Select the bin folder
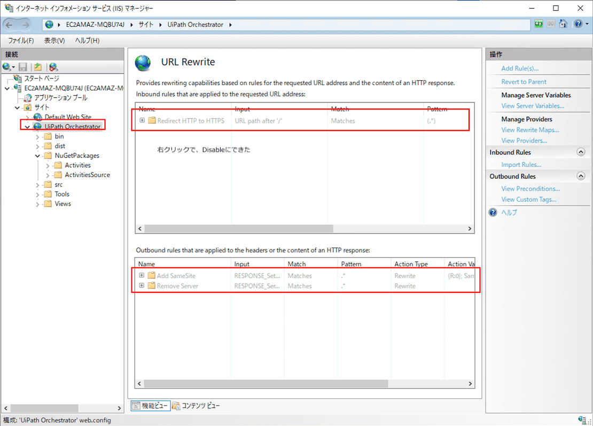 coord(59,136)
